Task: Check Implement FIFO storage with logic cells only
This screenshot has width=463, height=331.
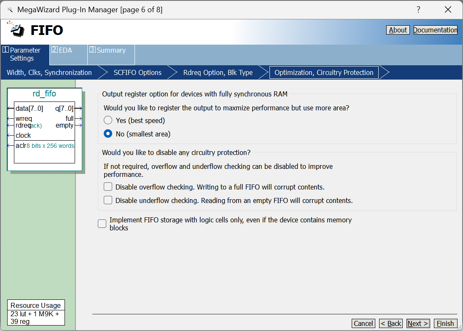Action: click(102, 224)
